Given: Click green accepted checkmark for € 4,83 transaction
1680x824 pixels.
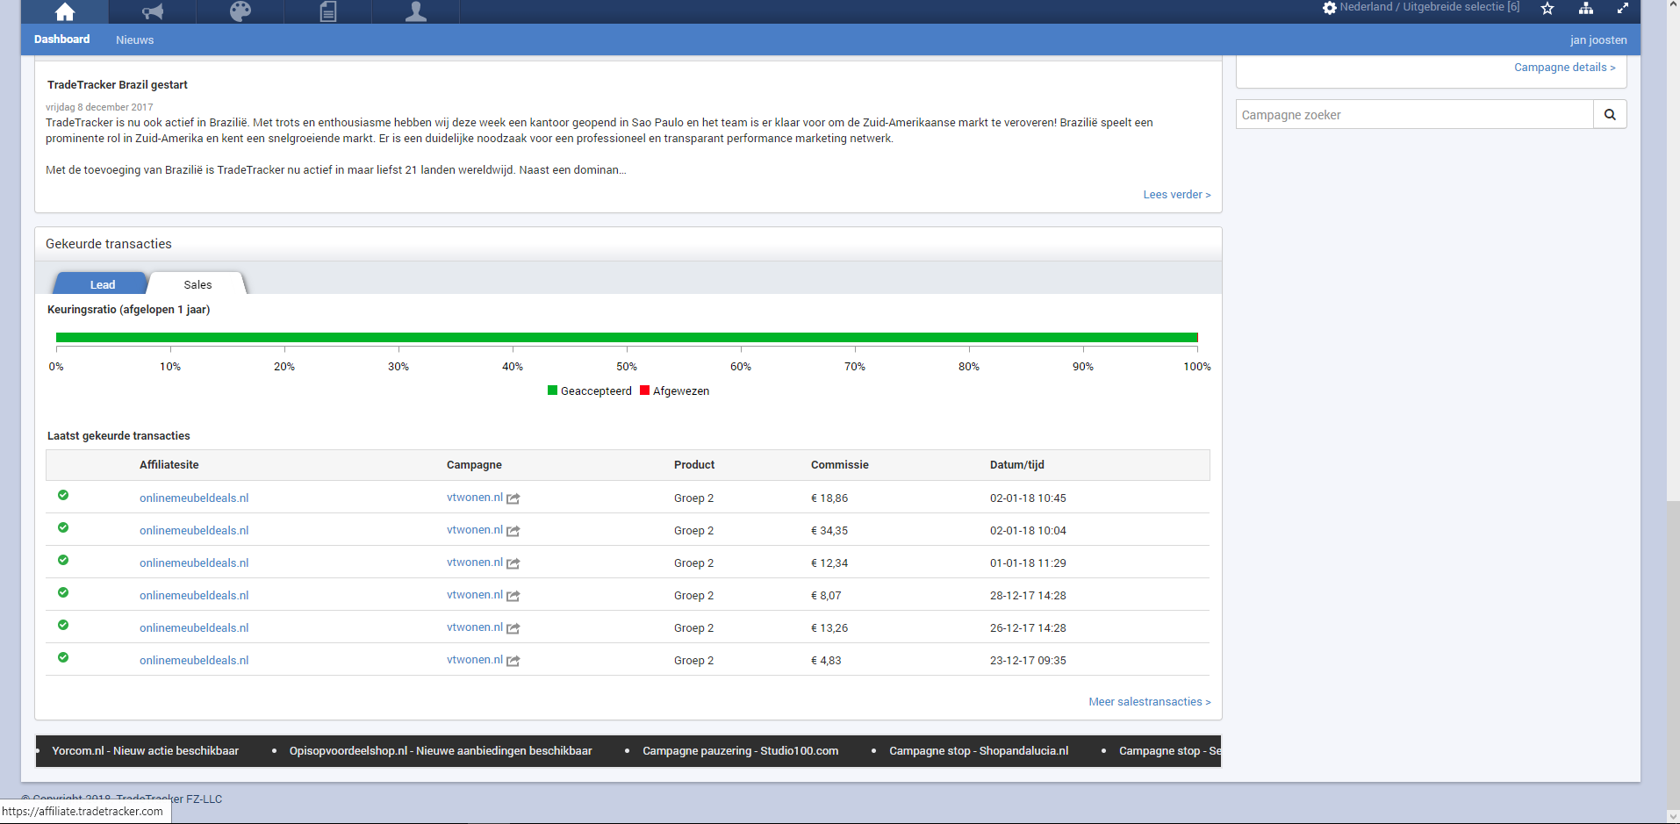Looking at the screenshot, I should click(63, 657).
